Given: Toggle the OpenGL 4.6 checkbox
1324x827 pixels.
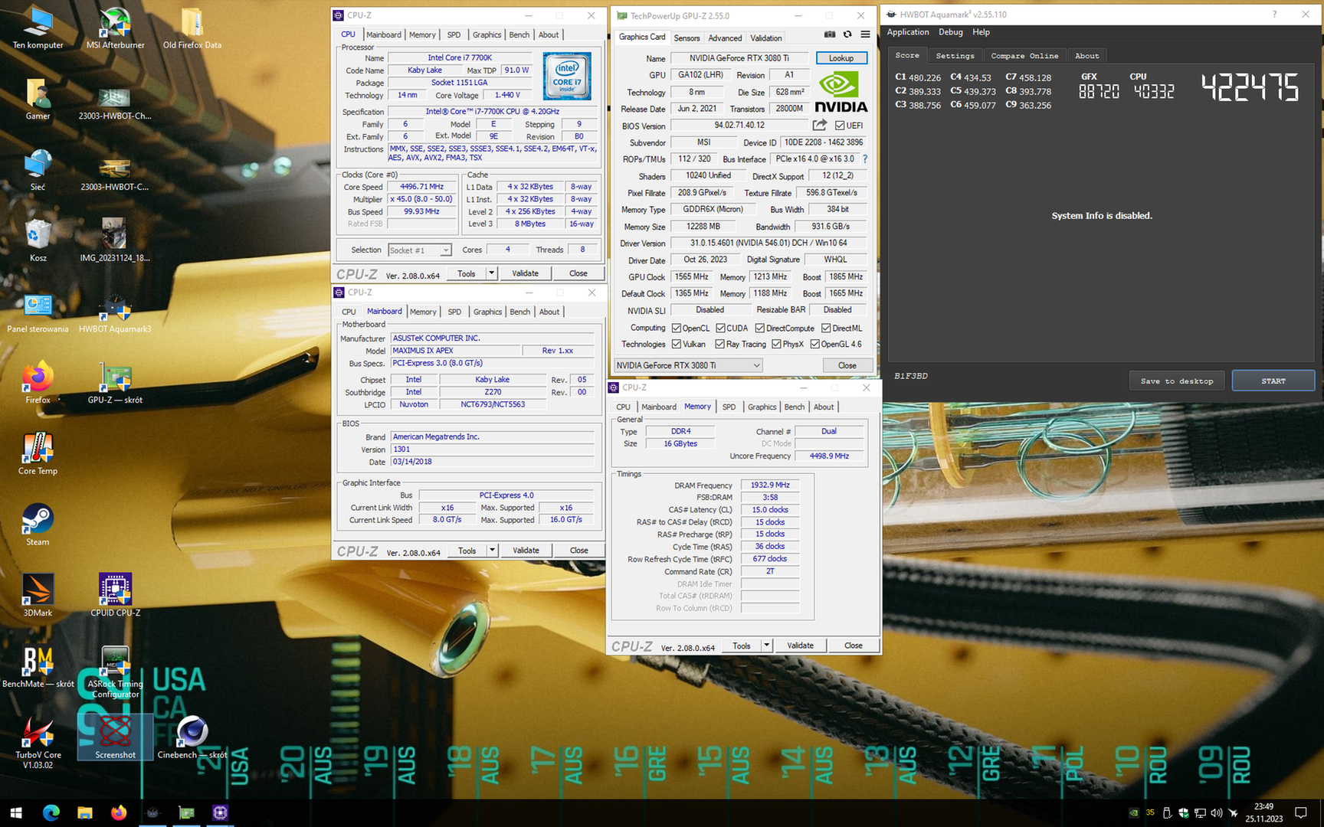Looking at the screenshot, I should tap(815, 344).
